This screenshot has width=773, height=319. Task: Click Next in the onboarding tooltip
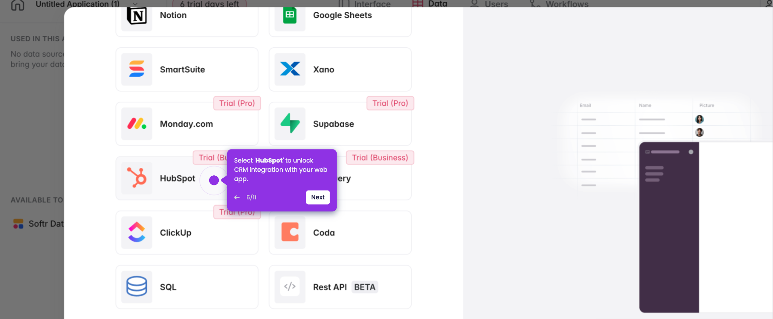pyautogui.click(x=318, y=197)
